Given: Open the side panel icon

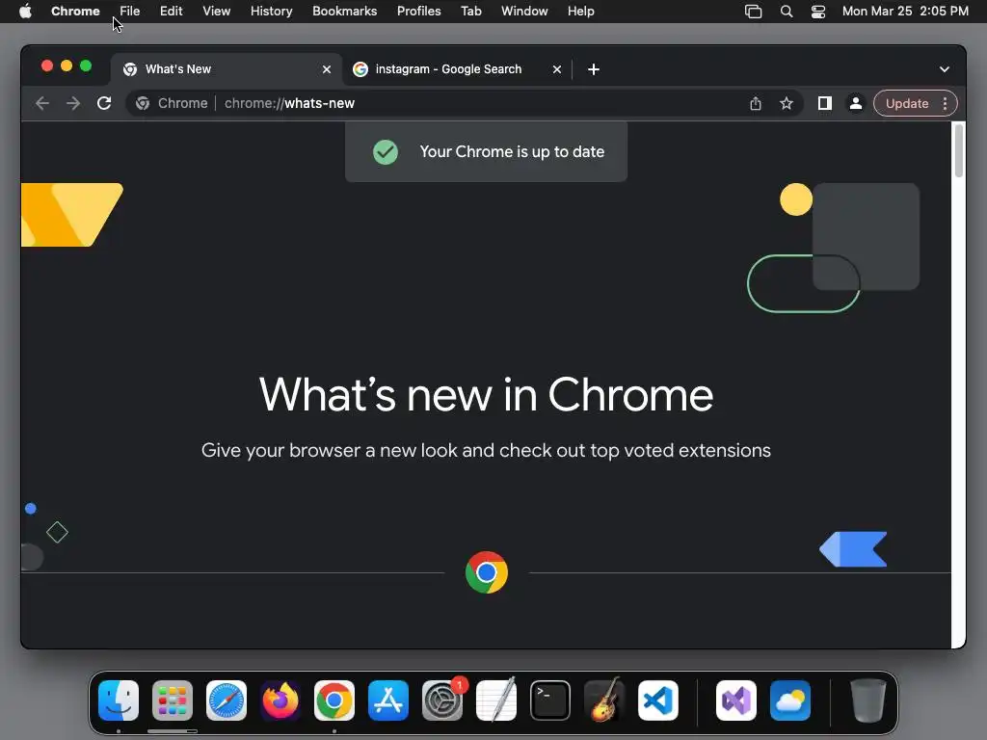Looking at the screenshot, I should (825, 103).
